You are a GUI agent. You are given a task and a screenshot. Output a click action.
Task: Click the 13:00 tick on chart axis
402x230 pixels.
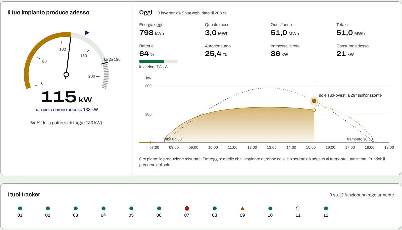(x=272, y=147)
